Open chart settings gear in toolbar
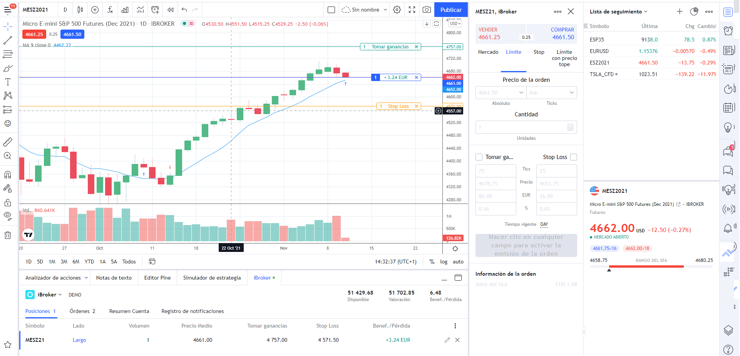740x356 pixels. [x=397, y=10]
